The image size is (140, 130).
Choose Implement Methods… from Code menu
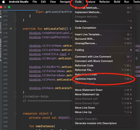pos(104,12)
